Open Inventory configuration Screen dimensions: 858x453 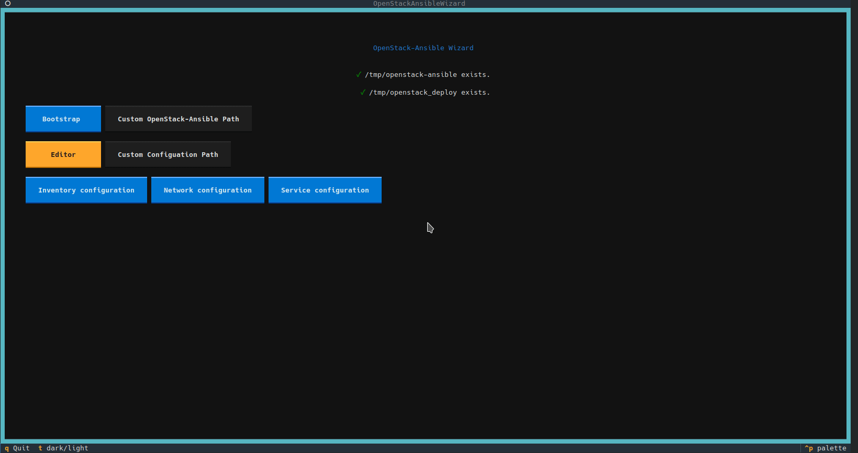(86, 190)
